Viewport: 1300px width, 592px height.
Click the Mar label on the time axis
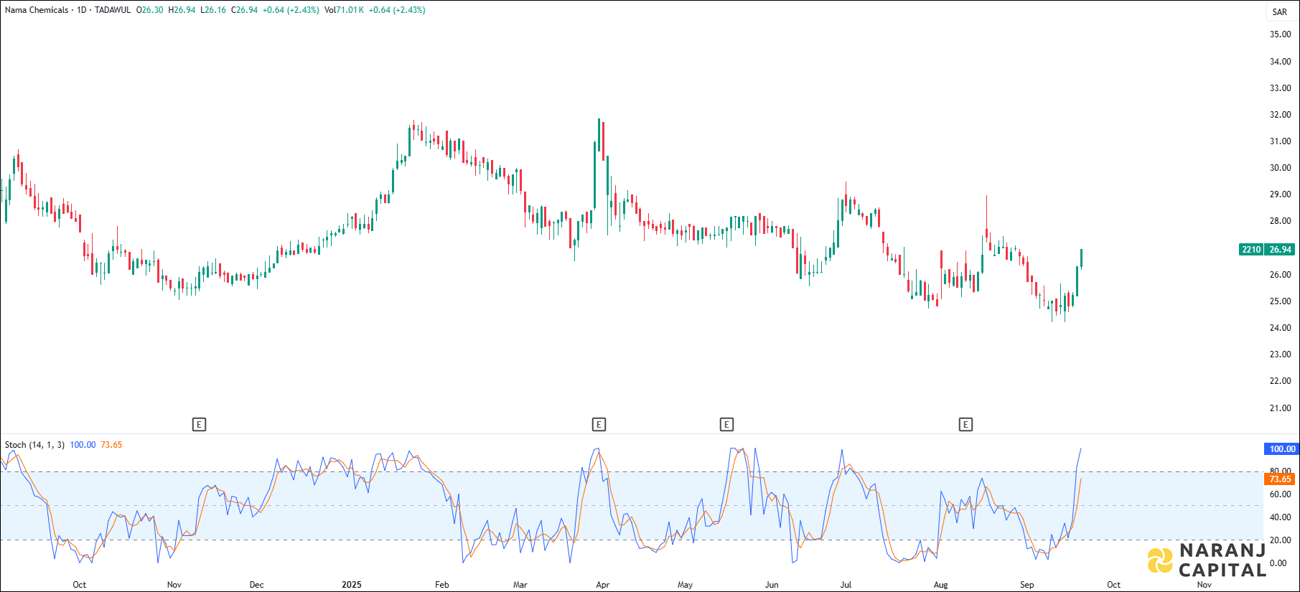[520, 585]
